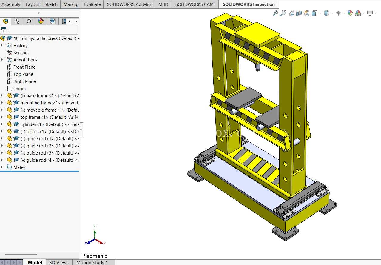Switch to the Markup tab
This screenshot has width=381, height=265.
pos(71,4)
